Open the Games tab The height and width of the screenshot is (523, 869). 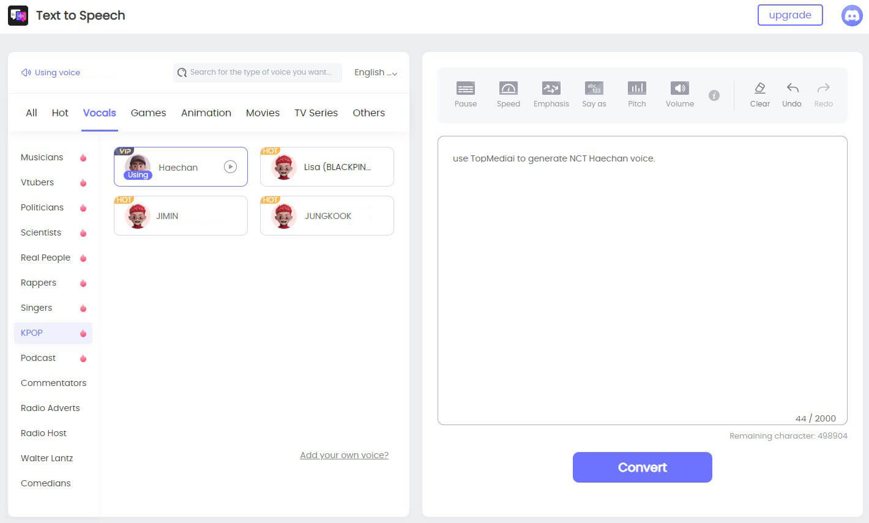[148, 113]
